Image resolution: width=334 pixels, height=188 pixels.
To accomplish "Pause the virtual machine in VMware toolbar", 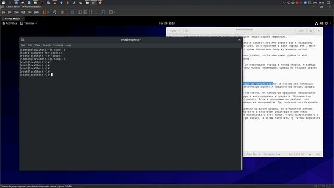I will pos(44,13).
